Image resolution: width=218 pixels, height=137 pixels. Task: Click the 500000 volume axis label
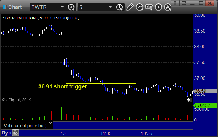(202, 109)
